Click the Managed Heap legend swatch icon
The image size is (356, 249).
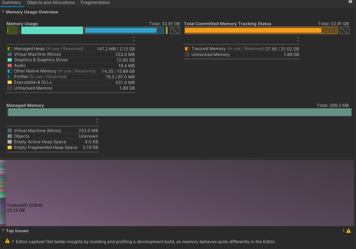point(10,49)
